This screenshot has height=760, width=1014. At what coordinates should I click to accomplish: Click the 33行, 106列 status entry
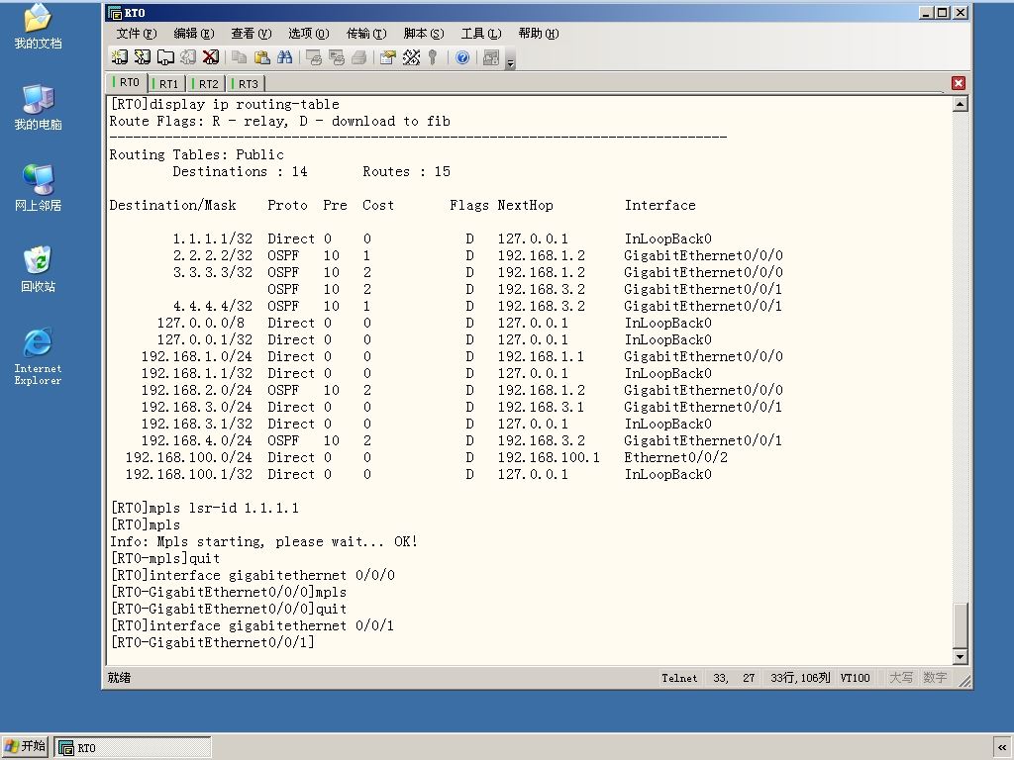pyautogui.click(x=800, y=678)
